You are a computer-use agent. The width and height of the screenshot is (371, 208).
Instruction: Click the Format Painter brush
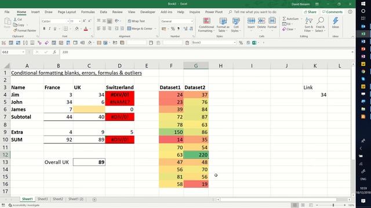click(x=16, y=31)
